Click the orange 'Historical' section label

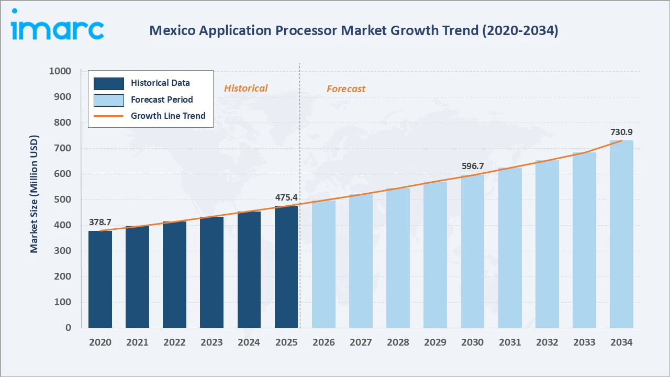[245, 88]
